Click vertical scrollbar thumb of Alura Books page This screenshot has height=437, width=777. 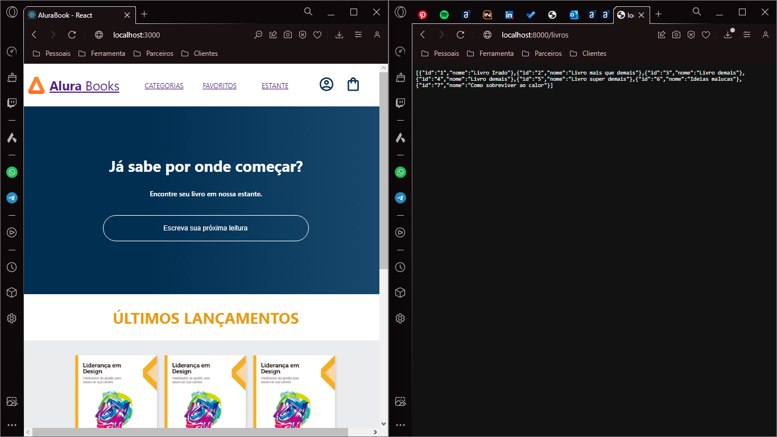pyautogui.click(x=383, y=171)
